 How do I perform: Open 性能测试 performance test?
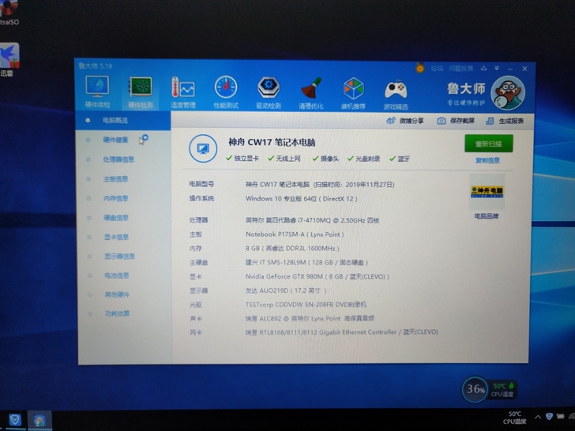click(x=226, y=92)
